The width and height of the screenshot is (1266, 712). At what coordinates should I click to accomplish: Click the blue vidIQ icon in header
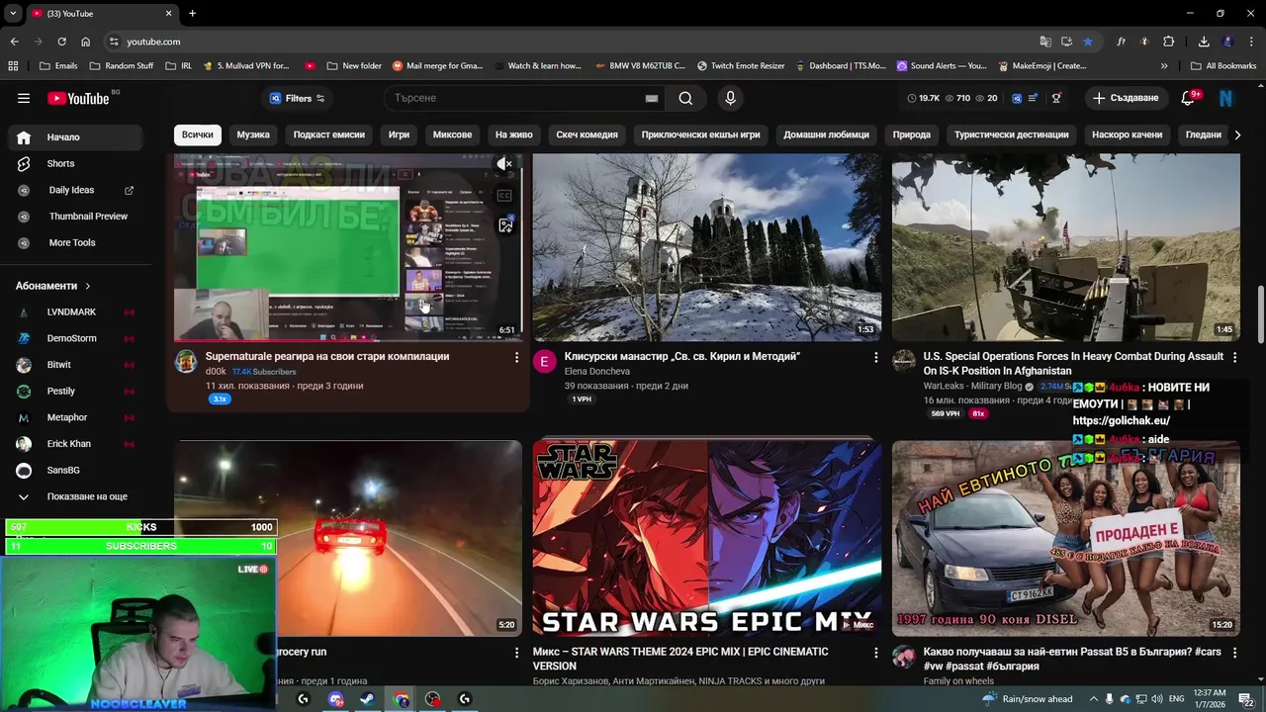1016,98
